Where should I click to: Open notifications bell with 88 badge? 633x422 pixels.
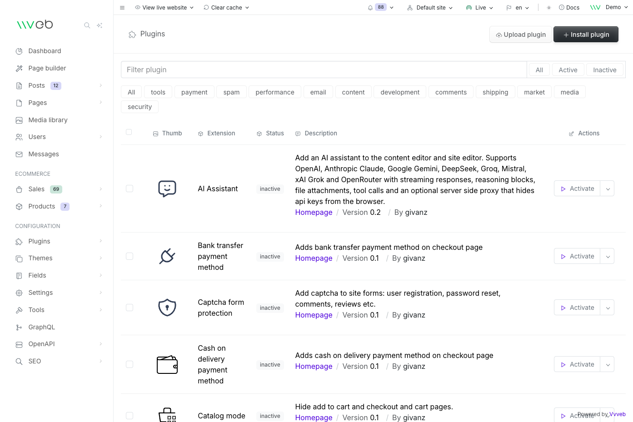(x=380, y=8)
